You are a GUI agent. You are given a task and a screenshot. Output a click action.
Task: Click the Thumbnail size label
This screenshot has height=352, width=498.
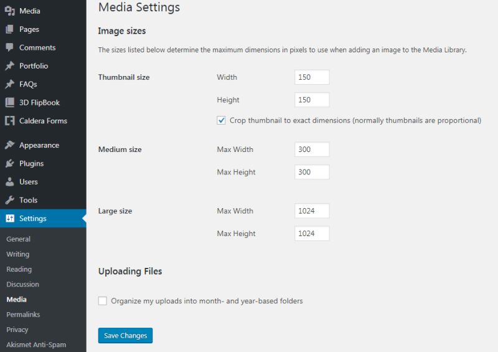(124, 77)
